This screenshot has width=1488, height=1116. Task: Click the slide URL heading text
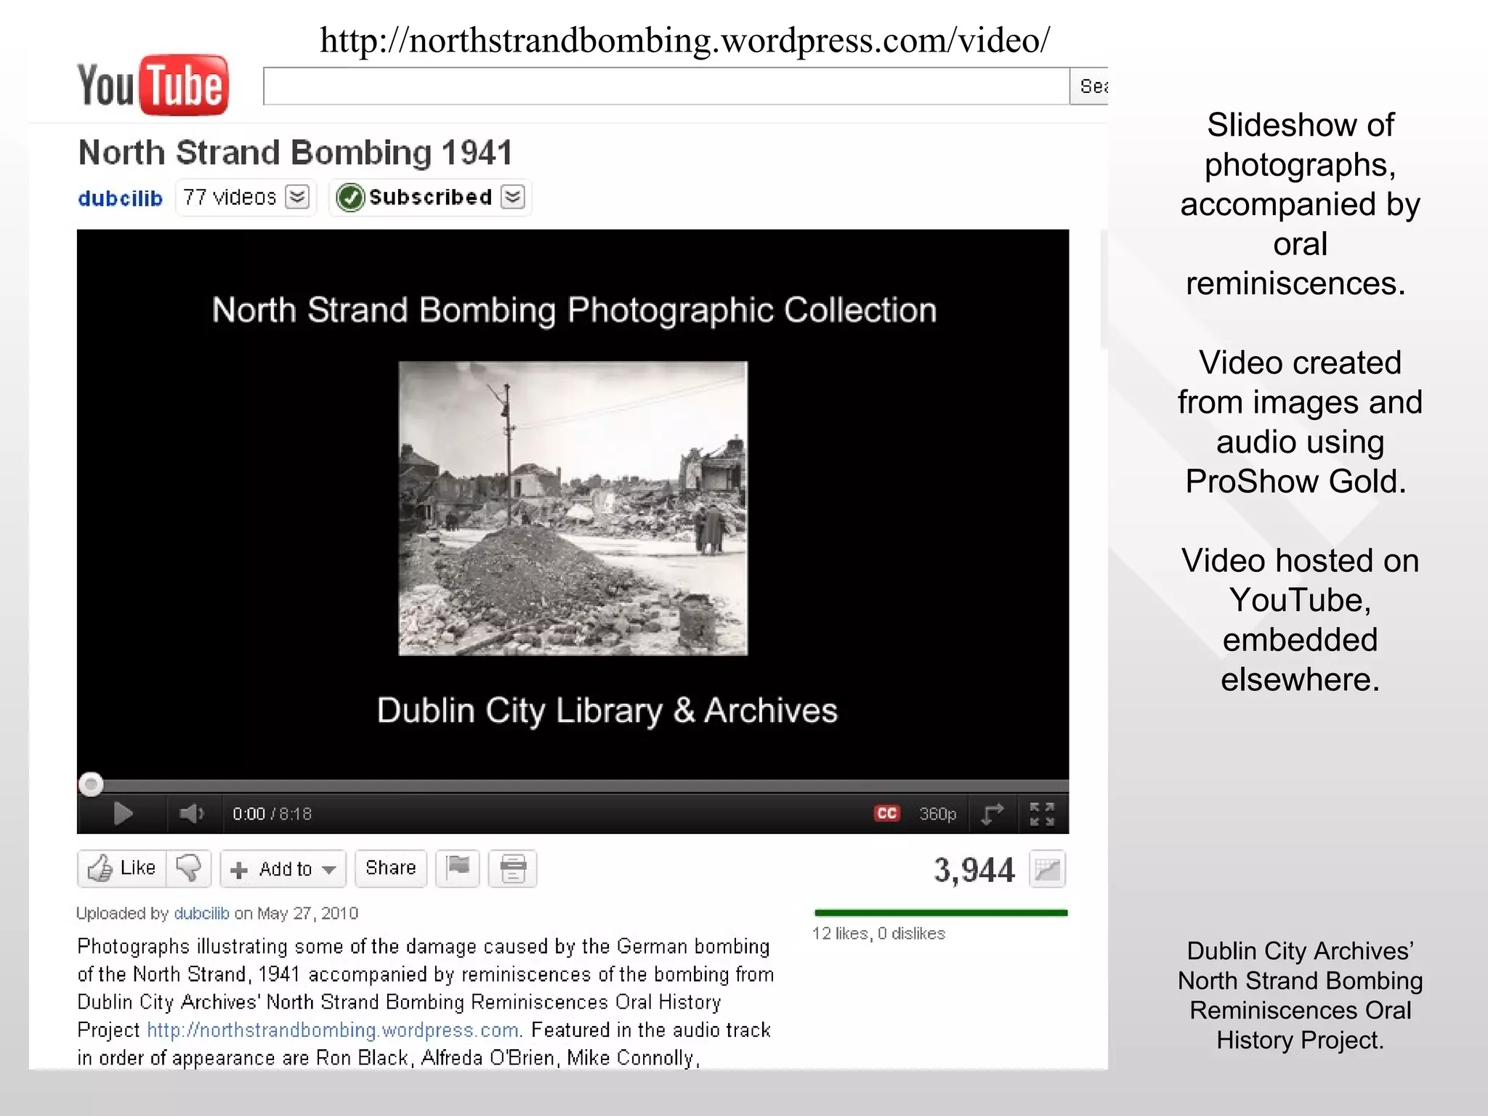[684, 41]
